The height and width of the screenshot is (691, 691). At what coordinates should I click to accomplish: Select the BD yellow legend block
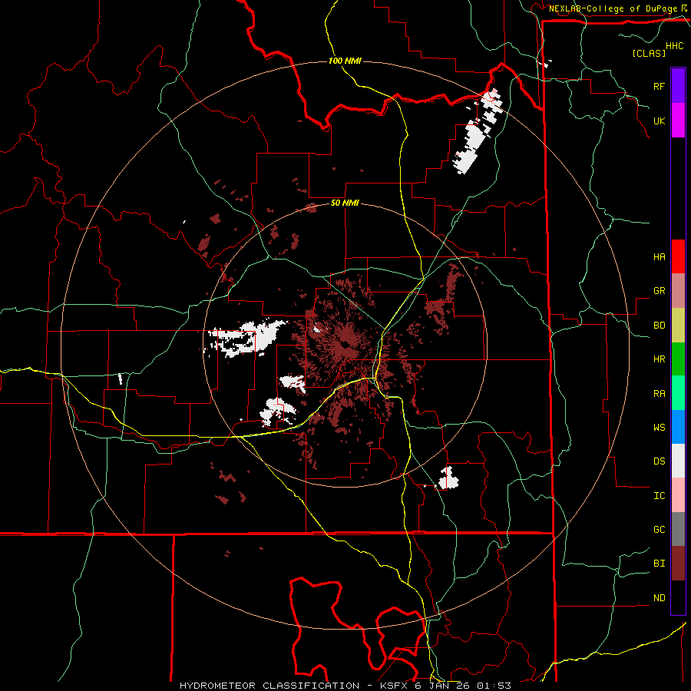tap(678, 325)
